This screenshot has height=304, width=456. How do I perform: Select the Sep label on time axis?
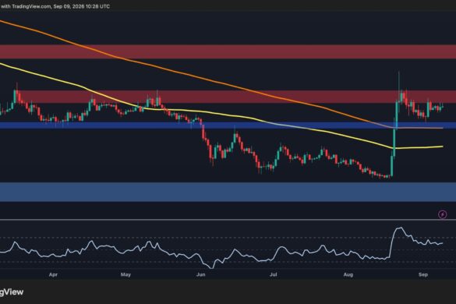click(423, 274)
